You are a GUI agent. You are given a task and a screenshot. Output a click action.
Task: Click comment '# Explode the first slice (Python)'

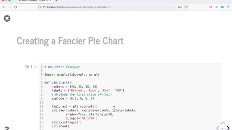(x=82, y=95)
